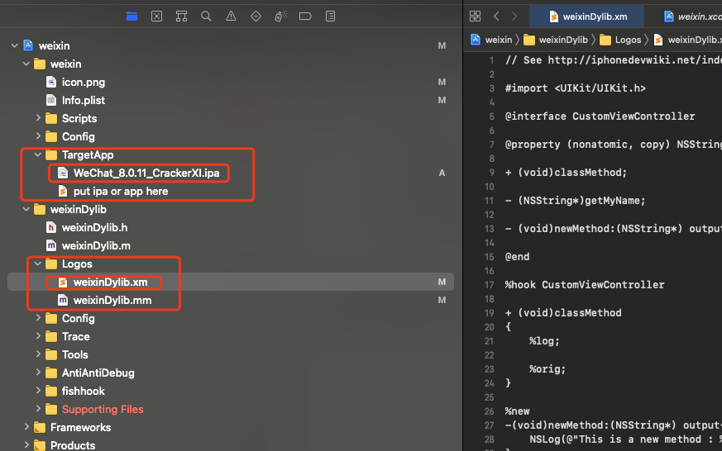Expand the Scripts folder

coord(38,118)
